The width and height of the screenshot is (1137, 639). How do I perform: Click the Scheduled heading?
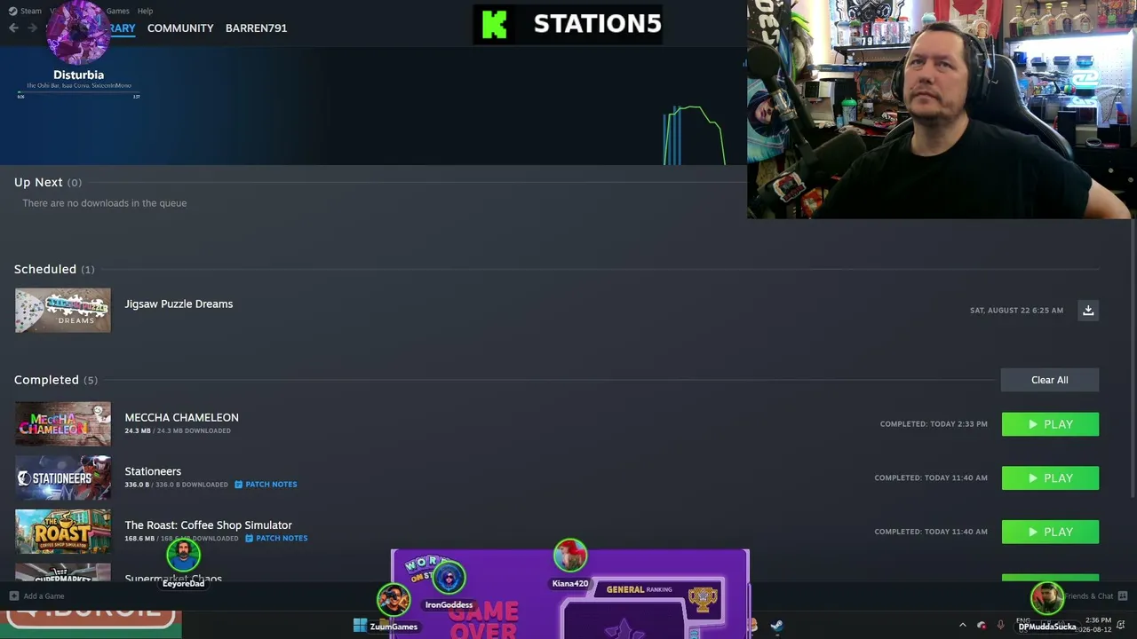click(x=45, y=269)
